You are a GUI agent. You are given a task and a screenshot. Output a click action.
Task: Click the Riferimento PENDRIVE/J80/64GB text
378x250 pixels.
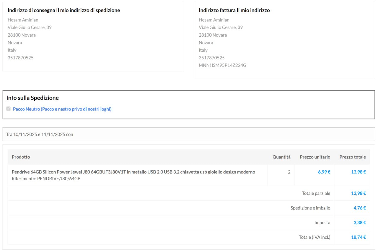[x=46, y=179]
